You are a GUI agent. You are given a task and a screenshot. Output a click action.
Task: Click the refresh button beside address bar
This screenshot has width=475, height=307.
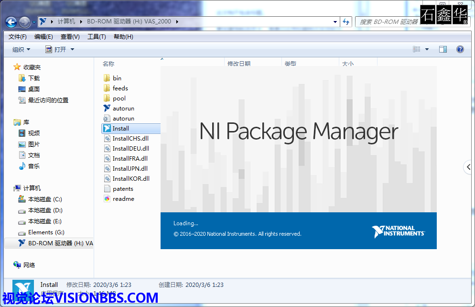click(x=346, y=22)
